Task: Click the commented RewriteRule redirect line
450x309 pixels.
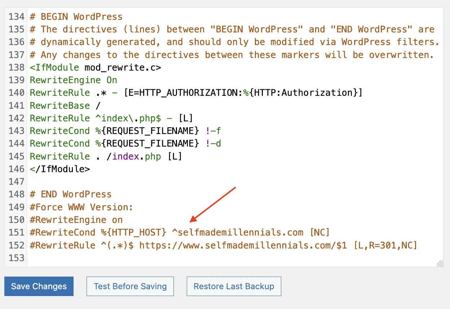Action: point(224,245)
